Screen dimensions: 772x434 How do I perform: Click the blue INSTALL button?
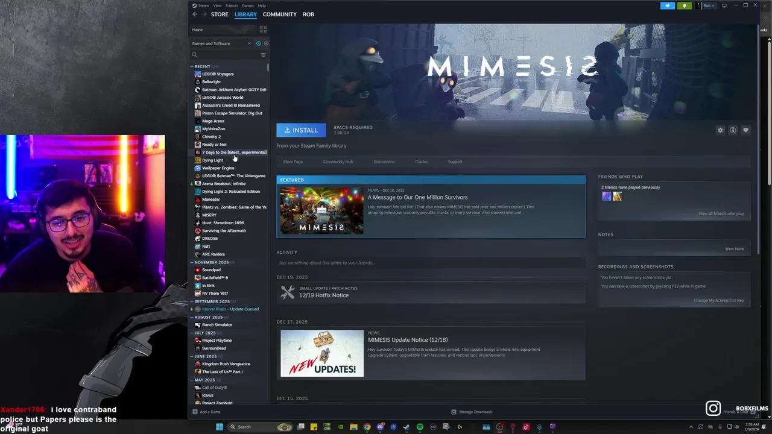click(301, 130)
